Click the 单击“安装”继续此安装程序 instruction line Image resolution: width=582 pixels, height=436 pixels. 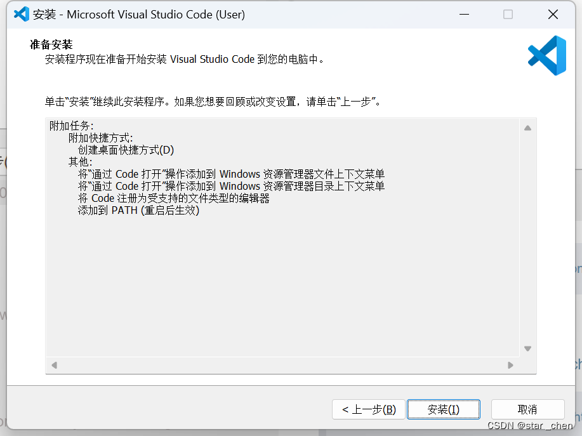(213, 102)
